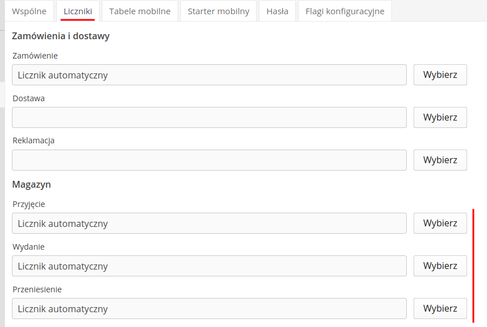Click into the empty Reklamacja field

pyautogui.click(x=209, y=160)
